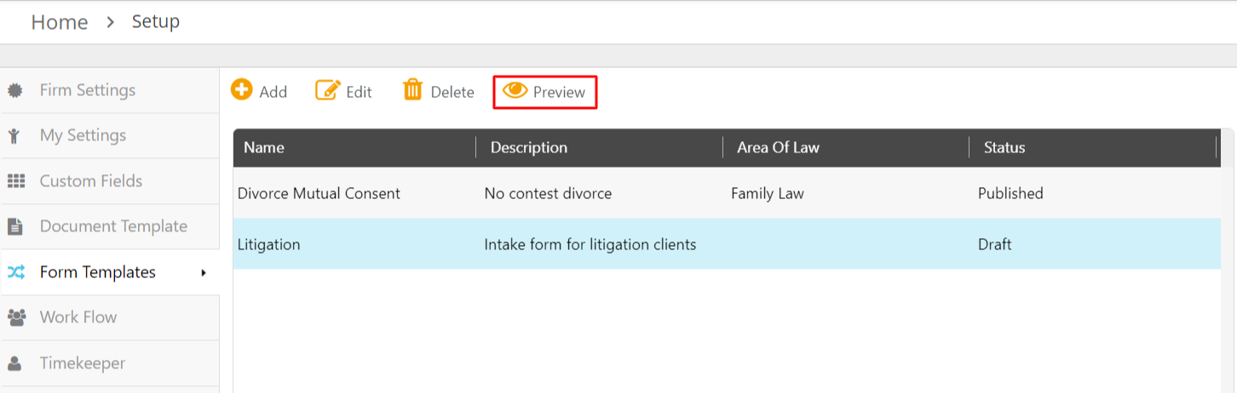Click the Edit pencil icon

pos(328,89)
